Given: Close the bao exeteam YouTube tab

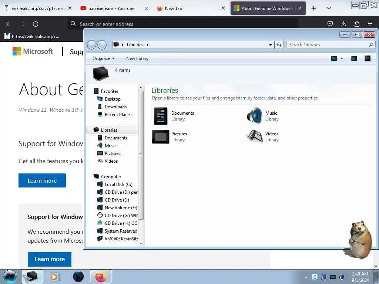Looking at the screenshot, I should coord(147,8).
